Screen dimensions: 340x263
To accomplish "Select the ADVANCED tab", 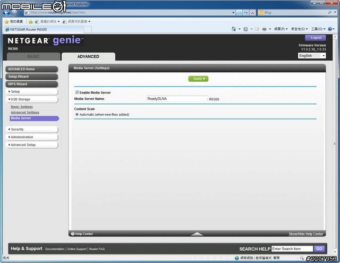I will (x=88, y=57).
